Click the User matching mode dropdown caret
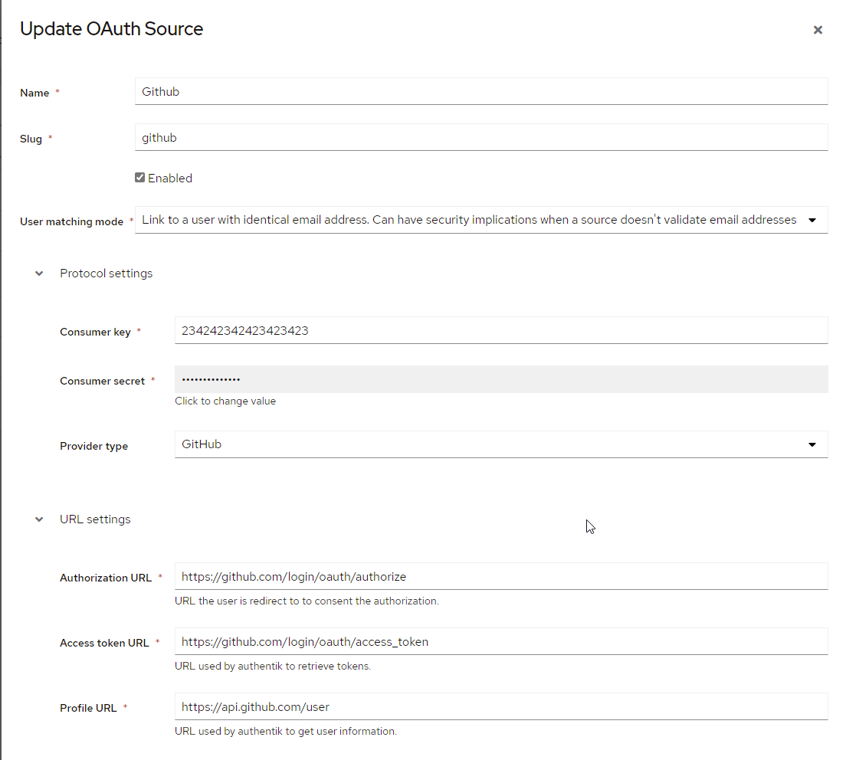The width and height of the screenshot is (846, 760). pyautogui.click(x=812, y=220)
